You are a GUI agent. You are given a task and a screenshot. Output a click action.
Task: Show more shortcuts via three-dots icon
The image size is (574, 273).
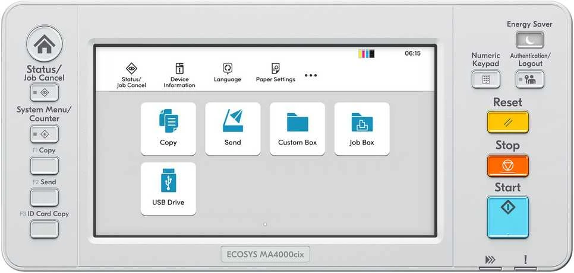click(x=311, y=76)
